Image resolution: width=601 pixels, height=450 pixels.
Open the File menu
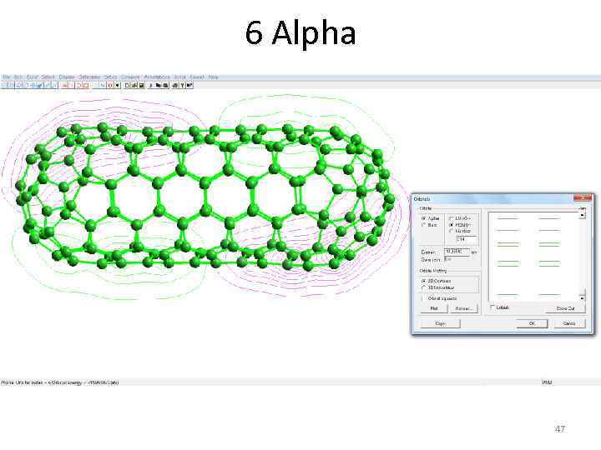[x=6, y=77]
